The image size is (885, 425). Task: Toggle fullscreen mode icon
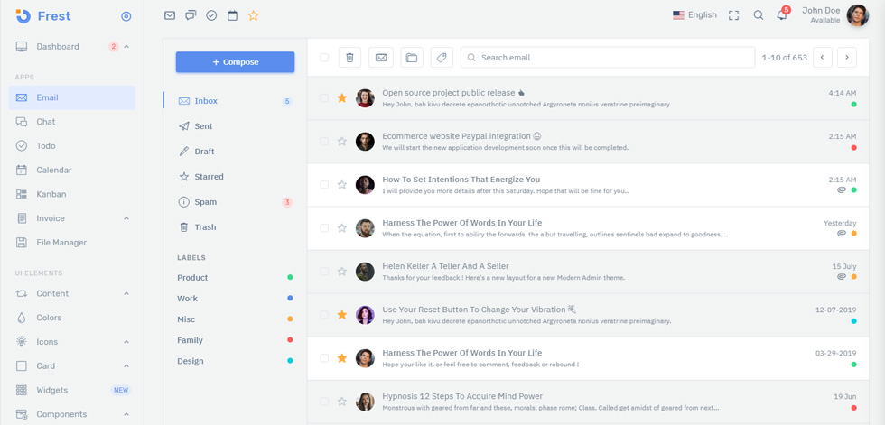733,15
